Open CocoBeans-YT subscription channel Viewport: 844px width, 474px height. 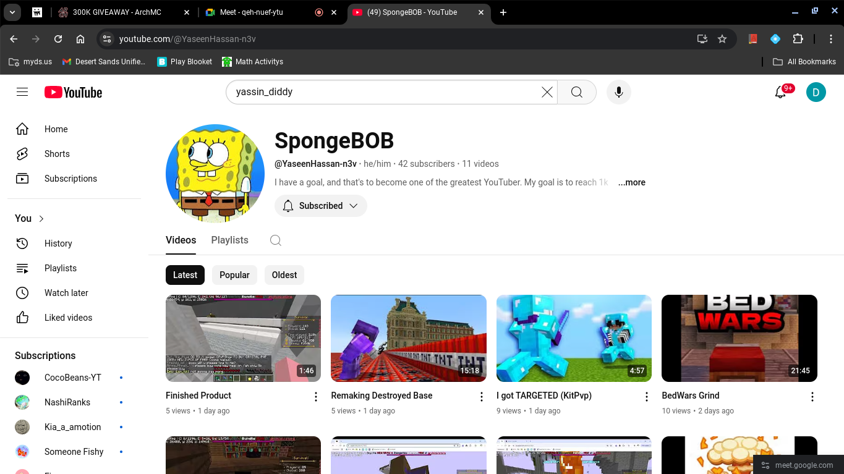(x=74, y=378)
